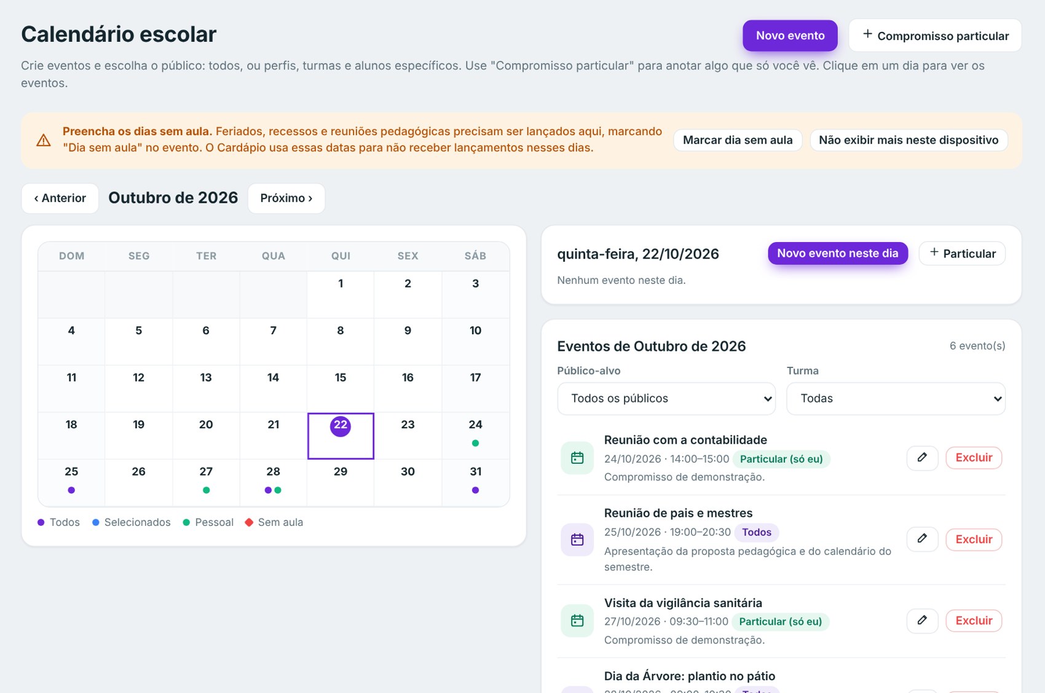Dismiss banner with Não exibir mais neste dispositivo

(x=909, y=140)
